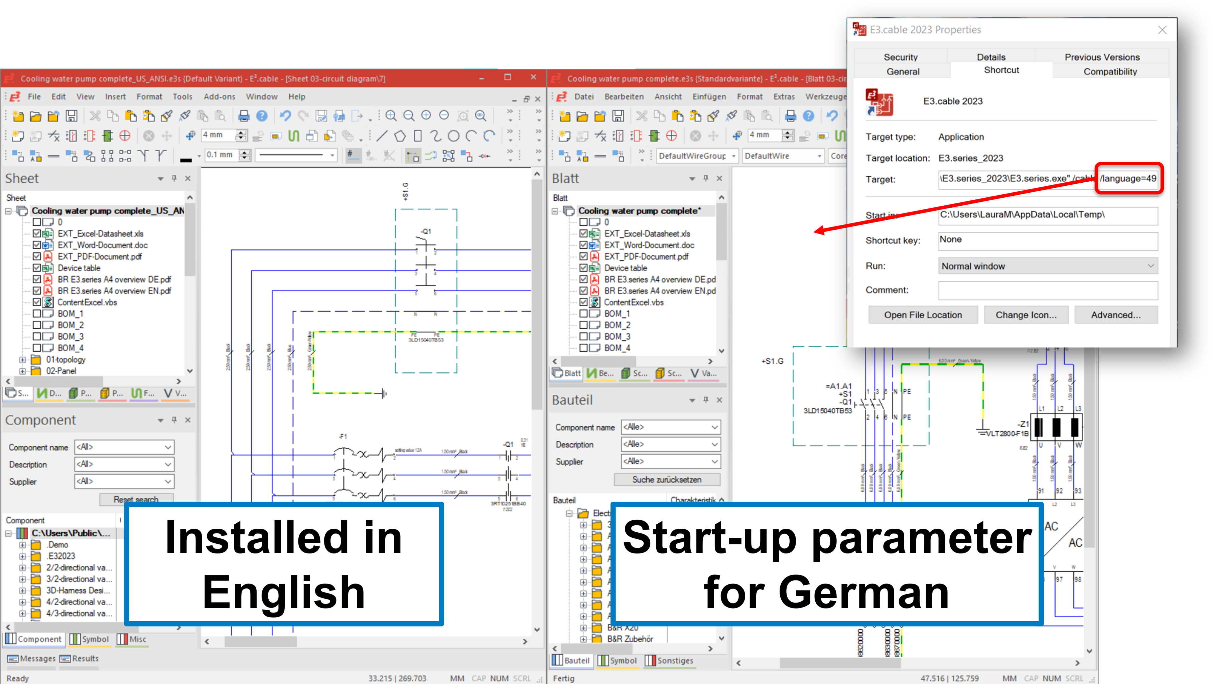Toggle EXT_Excel-Datasheet.xls checkbox in Sheet tree
Viewport: 1213px width, 684px height.
point(37,233)
